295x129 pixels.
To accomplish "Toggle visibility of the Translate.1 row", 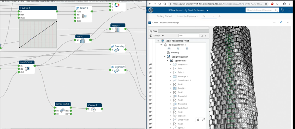I will coord(150,96).
